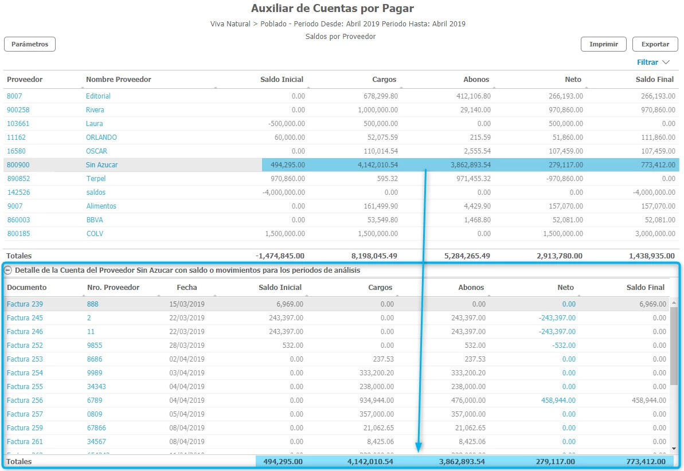The width and height of the screenshot is (684, 471).
Task: Open the Terpel supplier name link
Action: click(96, 179)
